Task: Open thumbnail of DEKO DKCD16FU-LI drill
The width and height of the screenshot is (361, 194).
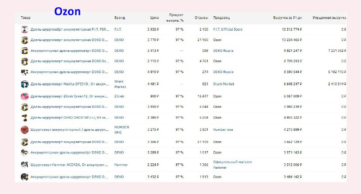Action: [25, 118]
